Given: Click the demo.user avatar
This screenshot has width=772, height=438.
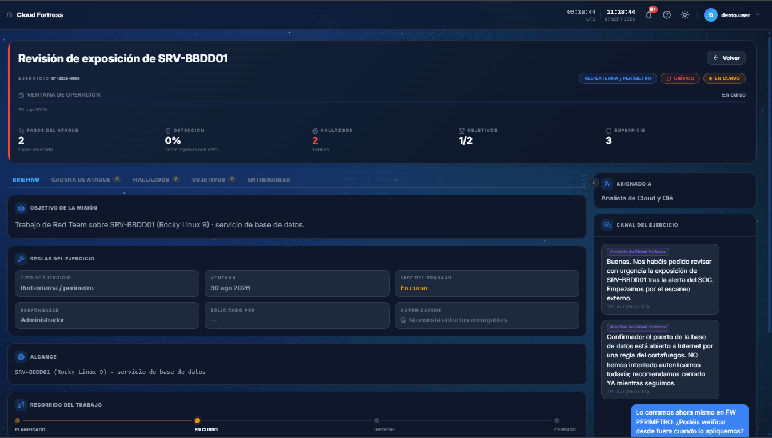Looking at the screenshot, I should 710,15.
